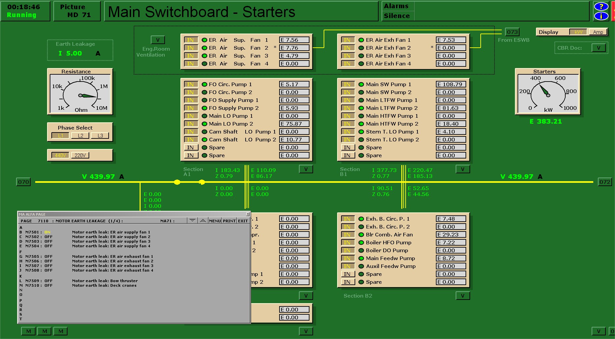
Task: Go to the next page with the up arrow in MA ALFA PAGE
Action: pyautogui.click(x=203, y=221)
